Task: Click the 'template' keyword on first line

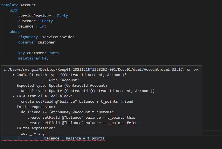Action: pos(10,5)
